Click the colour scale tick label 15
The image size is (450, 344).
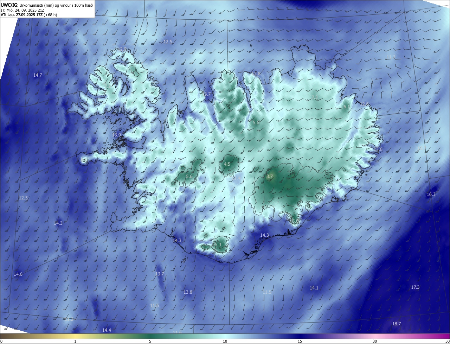[300, 342]
